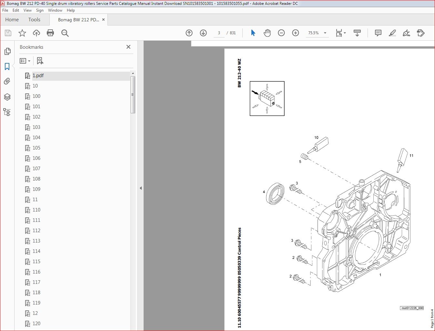
Task: Select the highlight text pen icon
Action: tap(392, 33)
